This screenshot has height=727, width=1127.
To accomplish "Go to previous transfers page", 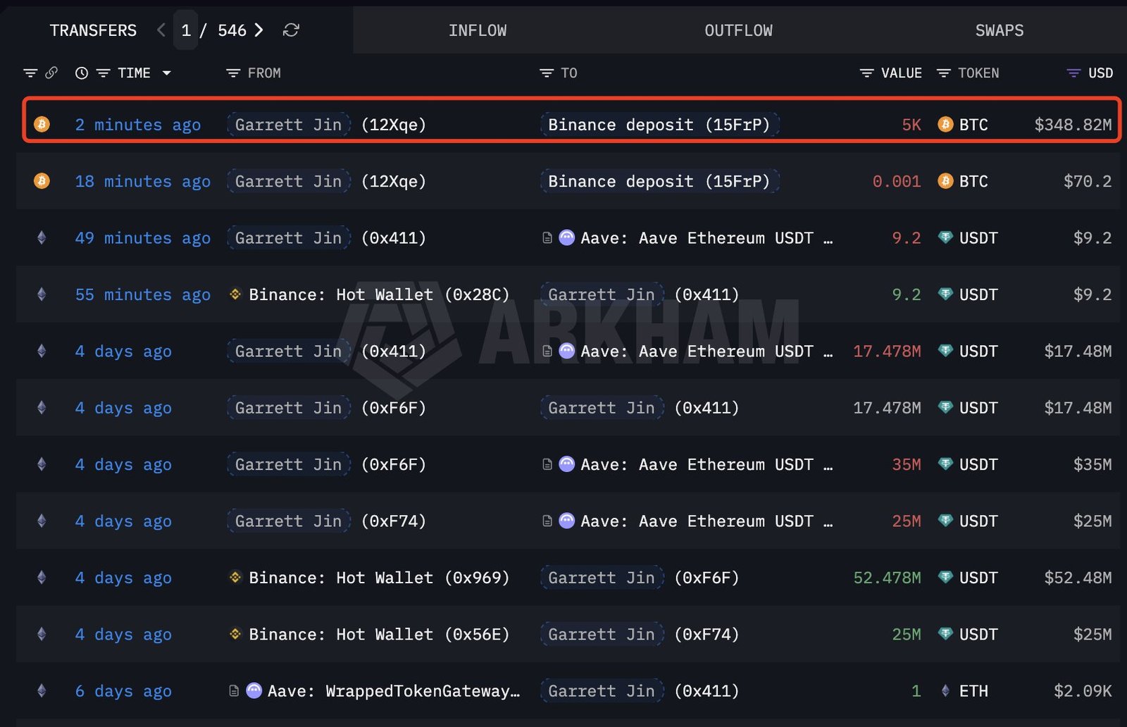I will 161,30.
